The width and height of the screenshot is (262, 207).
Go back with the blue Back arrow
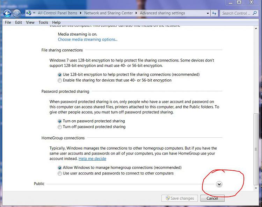(x=7, y=13)
